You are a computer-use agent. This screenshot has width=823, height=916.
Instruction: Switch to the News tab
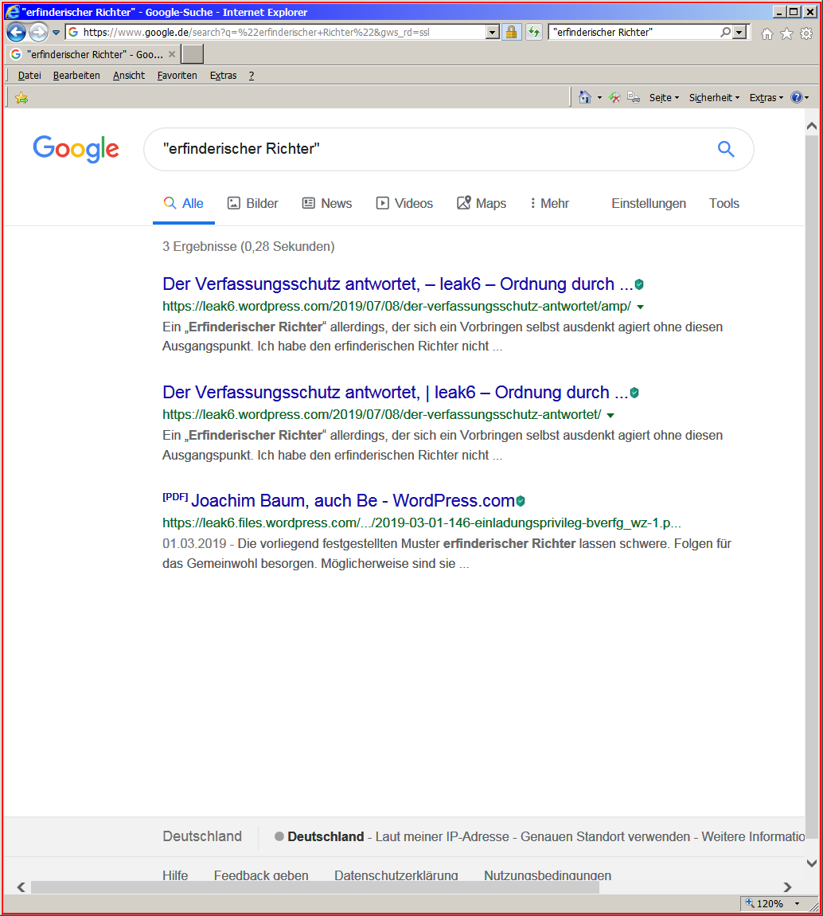[x=327, y=203]
